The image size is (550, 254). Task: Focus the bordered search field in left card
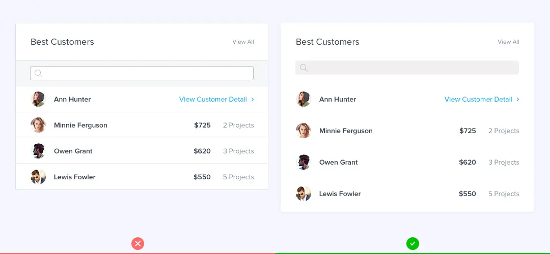[142, 73]
